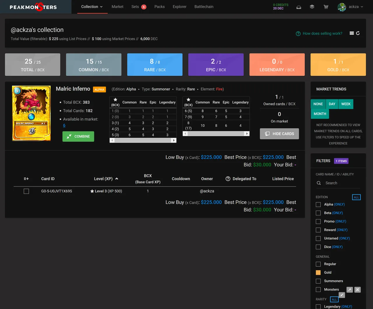Open the 6 available in market link
Screen dimensions: 373x309
point(64,125)
